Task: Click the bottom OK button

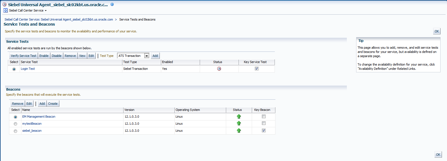Action: pos(438,155)
